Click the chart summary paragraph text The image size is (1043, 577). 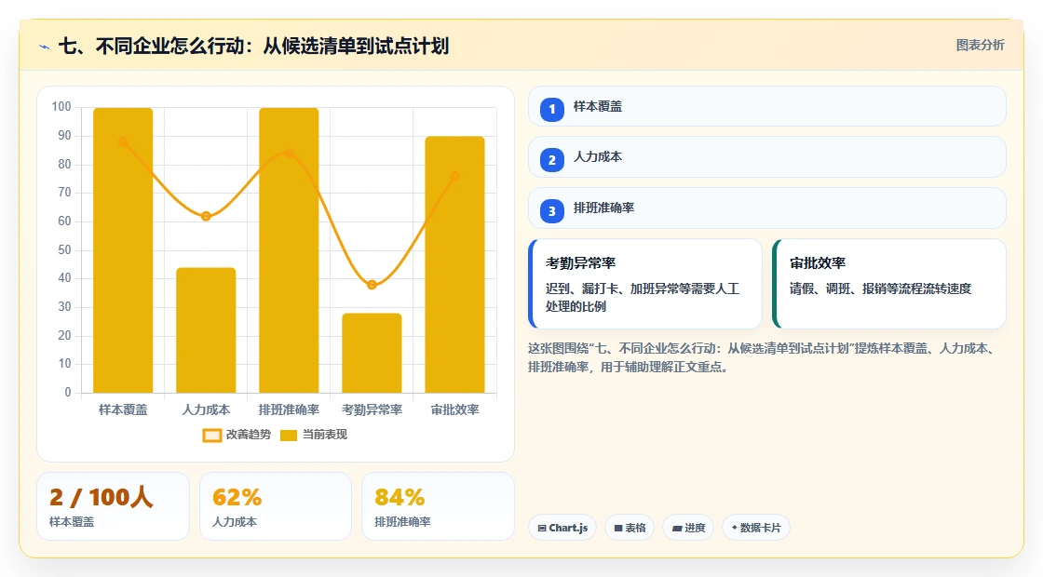pyautogui.click(x=763, y=357)
